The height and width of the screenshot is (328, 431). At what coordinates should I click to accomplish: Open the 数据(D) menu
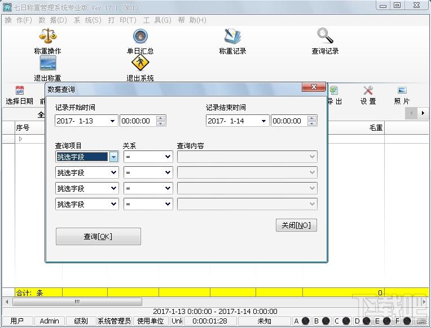click(53, 20)
